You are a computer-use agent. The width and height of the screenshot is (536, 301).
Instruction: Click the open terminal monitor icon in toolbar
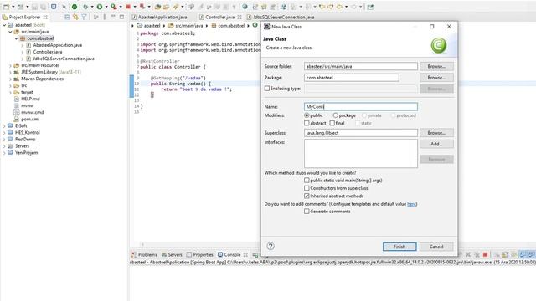(x=54, y=7)
